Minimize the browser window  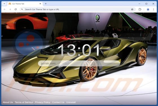139,4
